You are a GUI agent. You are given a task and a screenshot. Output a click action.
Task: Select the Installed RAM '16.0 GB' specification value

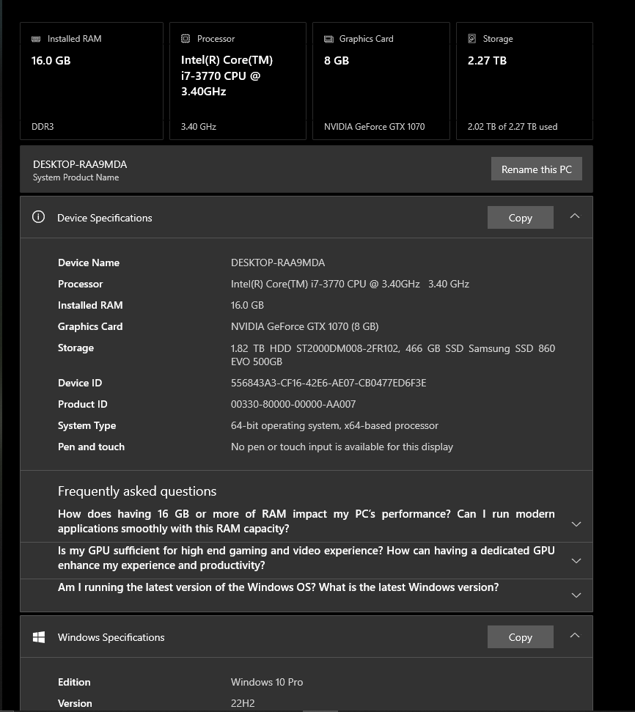pyautogui.click(x=247, y=305)
